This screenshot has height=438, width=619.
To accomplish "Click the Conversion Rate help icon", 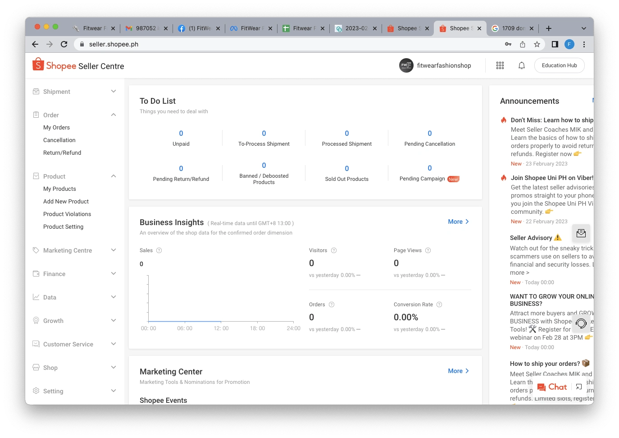I will (439, 304).
